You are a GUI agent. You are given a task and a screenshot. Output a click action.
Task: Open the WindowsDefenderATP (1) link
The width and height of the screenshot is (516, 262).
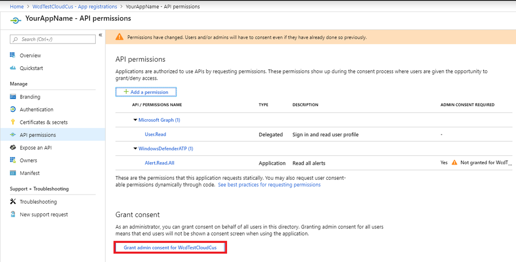[x=166, y=149]
